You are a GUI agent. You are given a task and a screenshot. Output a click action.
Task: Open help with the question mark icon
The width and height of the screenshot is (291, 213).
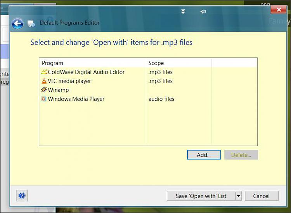pyautogui.click(x=22, y=196)
